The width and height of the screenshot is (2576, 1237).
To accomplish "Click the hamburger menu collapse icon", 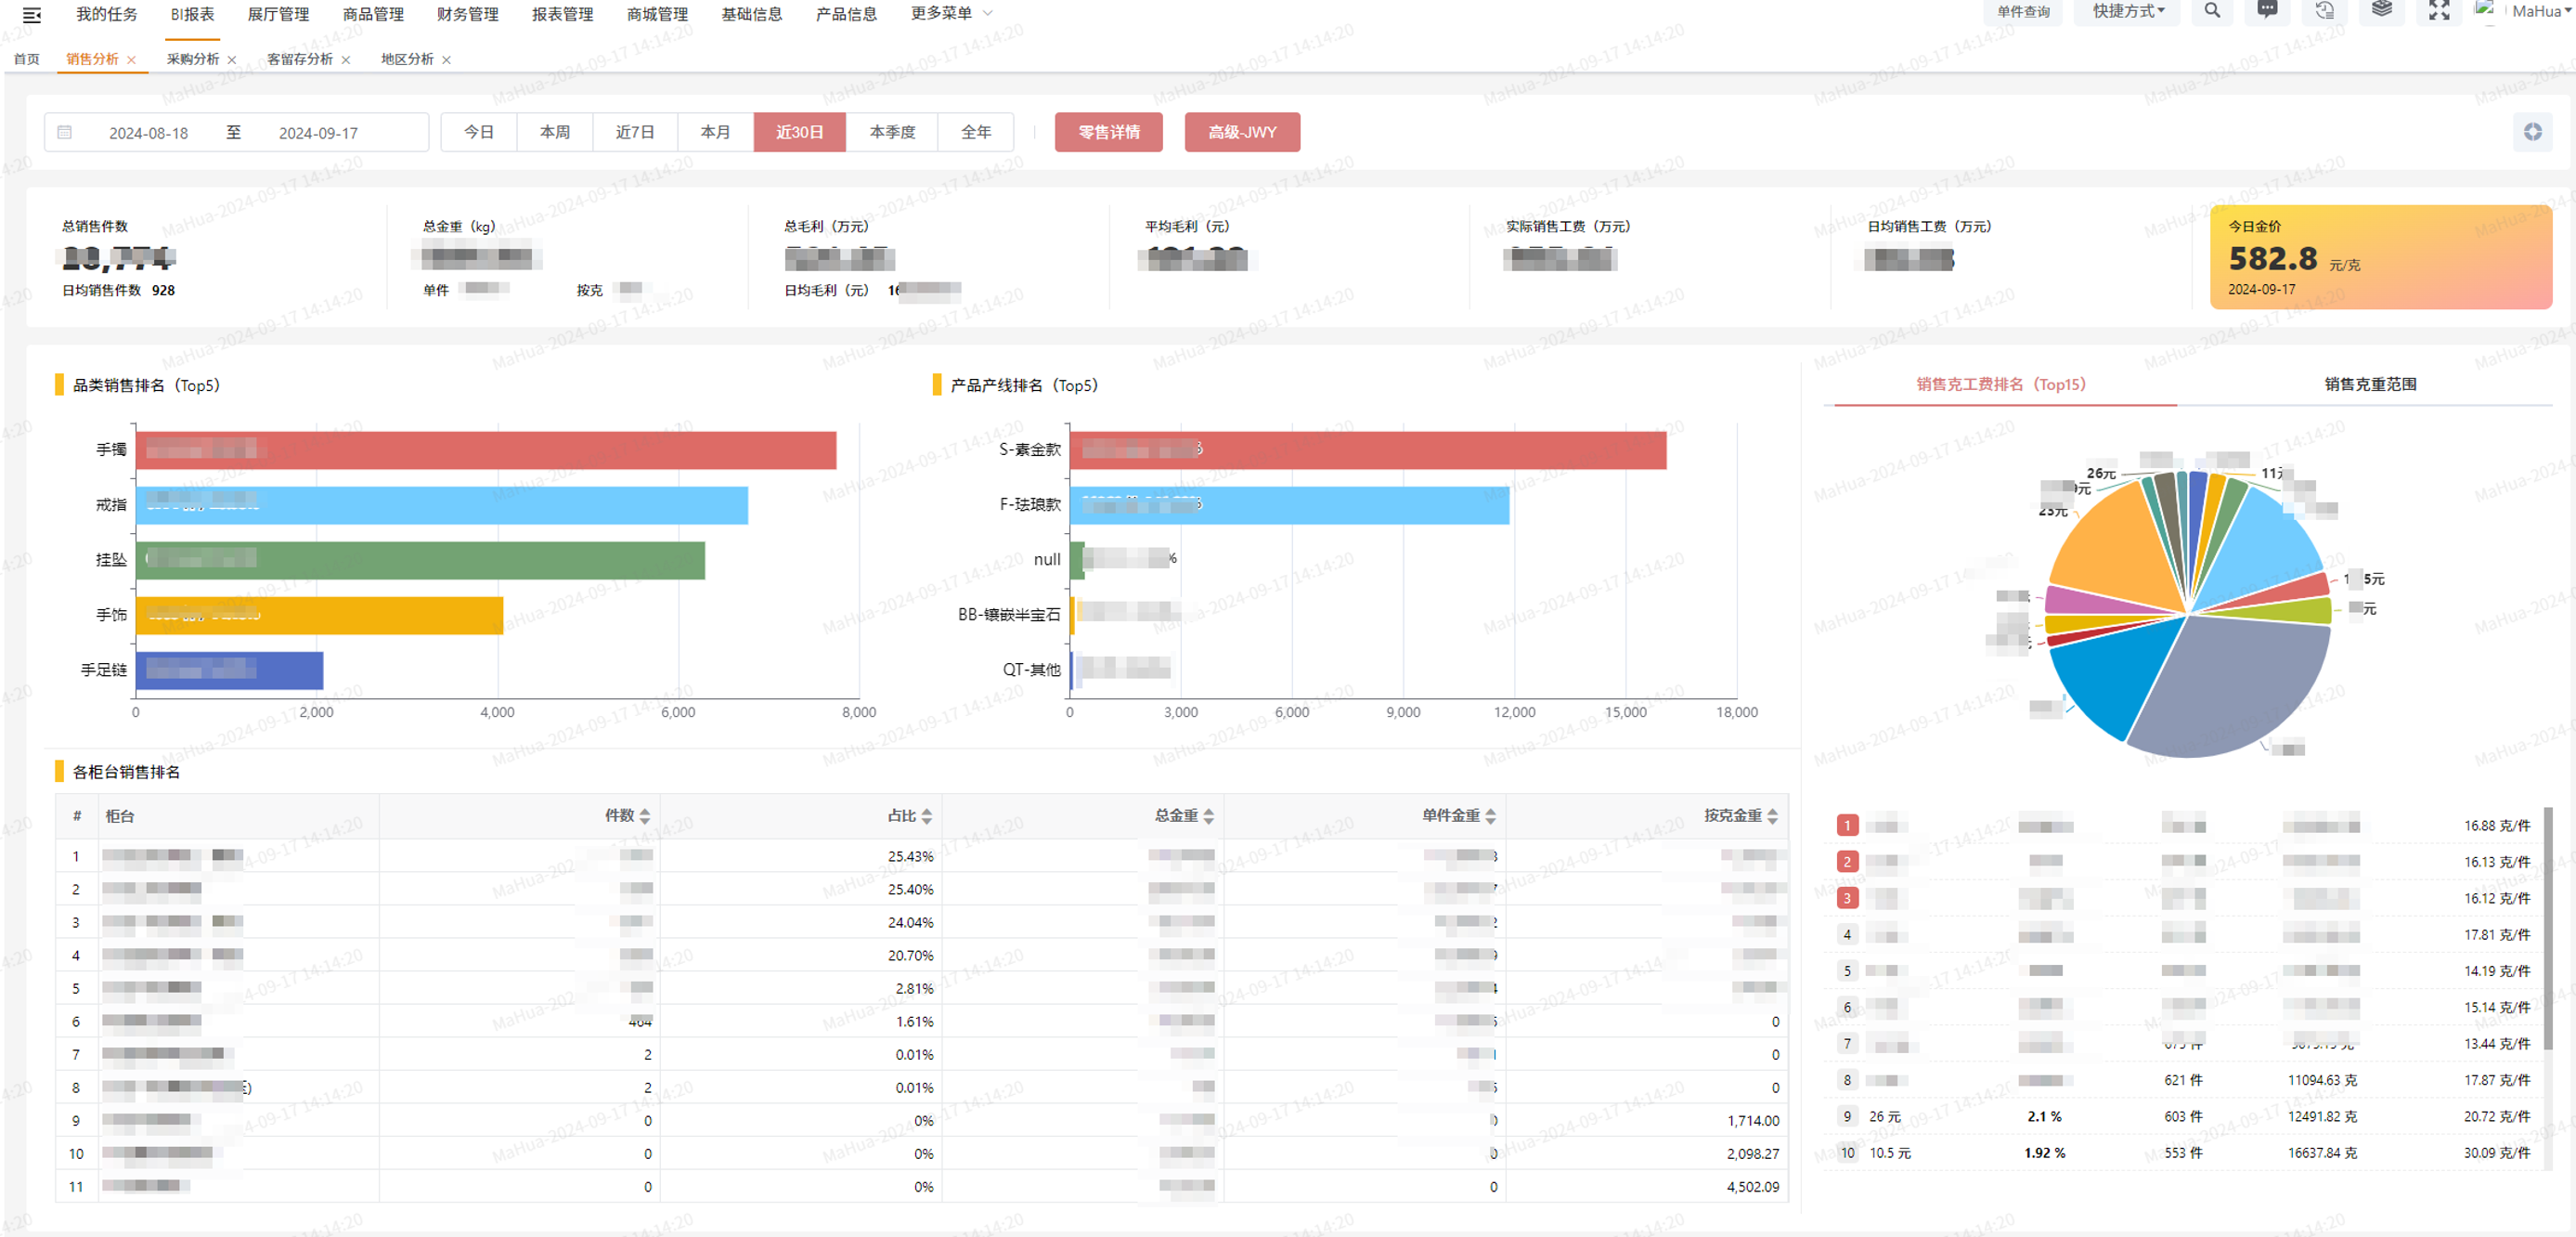I will tap(31, 14).
